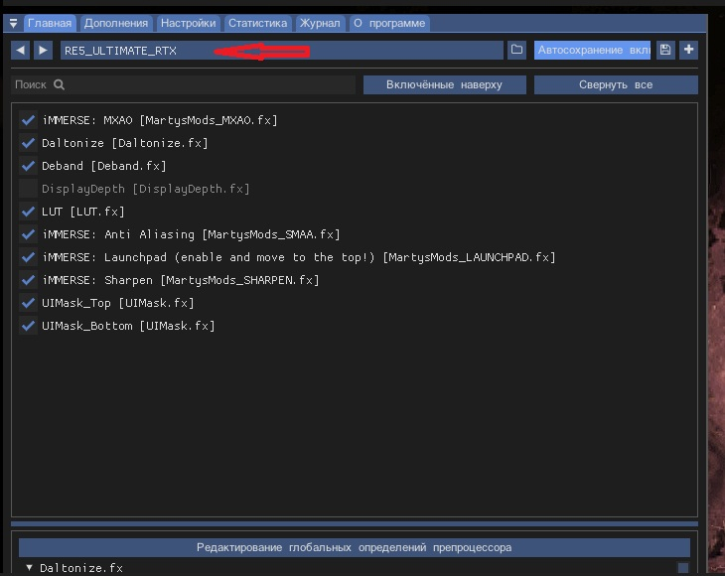Image resolution: width=725 pixels, height=576 pixels.
Task: Disable the iMMERSE MXAO effect
Action: click(x=28, y=120)
